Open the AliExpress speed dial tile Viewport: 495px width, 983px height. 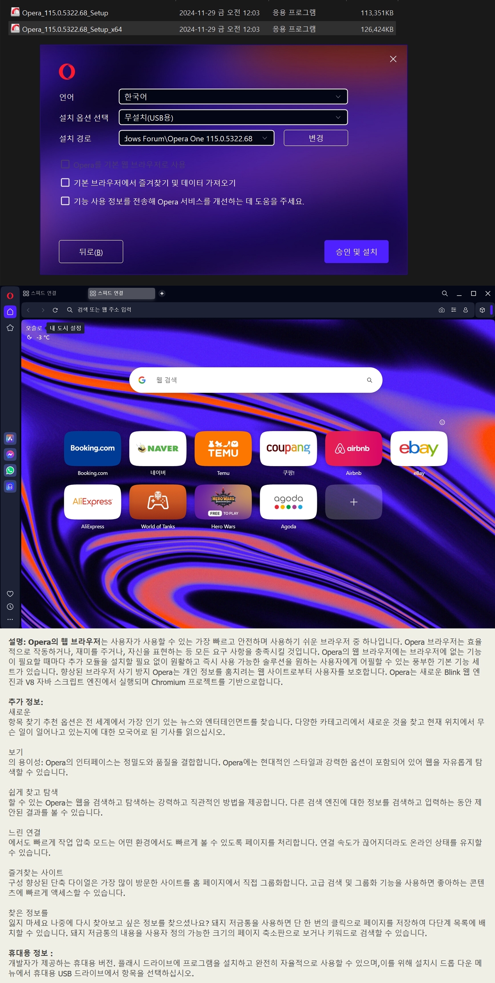[x=93, y=502]
